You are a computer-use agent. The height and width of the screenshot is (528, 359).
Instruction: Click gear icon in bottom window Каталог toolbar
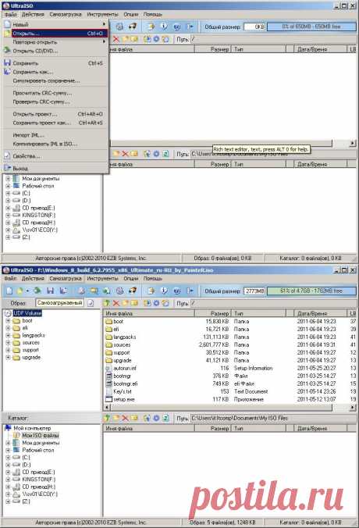[x=156, y=418]
